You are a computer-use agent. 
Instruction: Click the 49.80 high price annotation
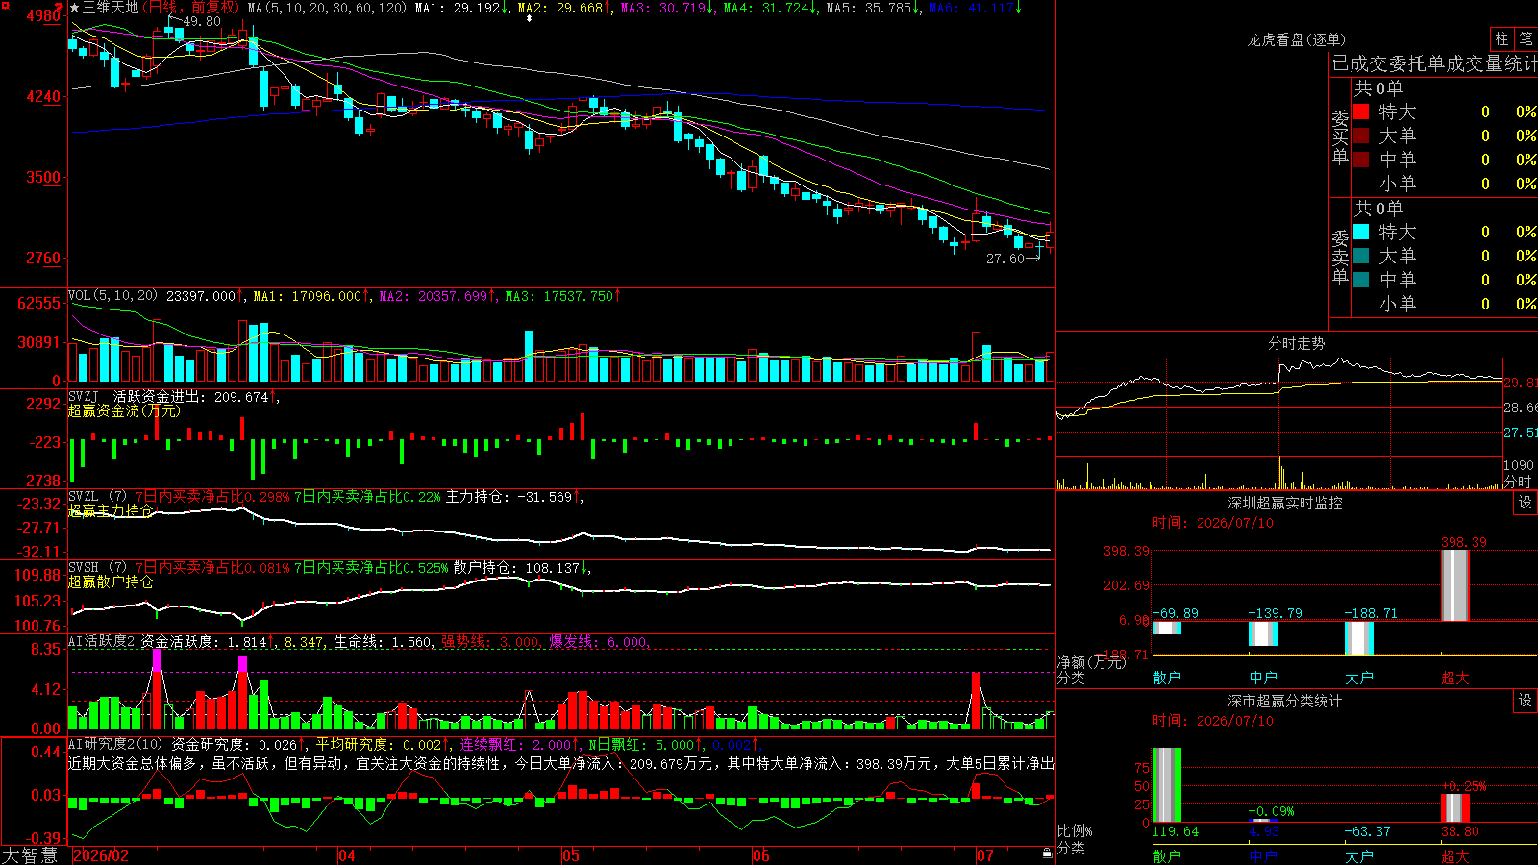[202, 21]
